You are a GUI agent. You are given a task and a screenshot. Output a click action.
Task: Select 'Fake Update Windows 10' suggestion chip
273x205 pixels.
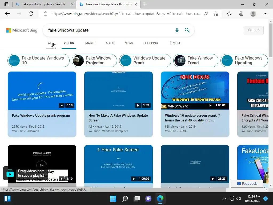[x=38, y=61]
